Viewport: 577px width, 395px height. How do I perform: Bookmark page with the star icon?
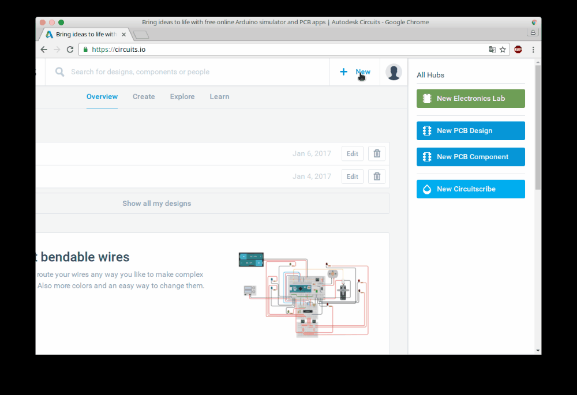pos(503,50)
